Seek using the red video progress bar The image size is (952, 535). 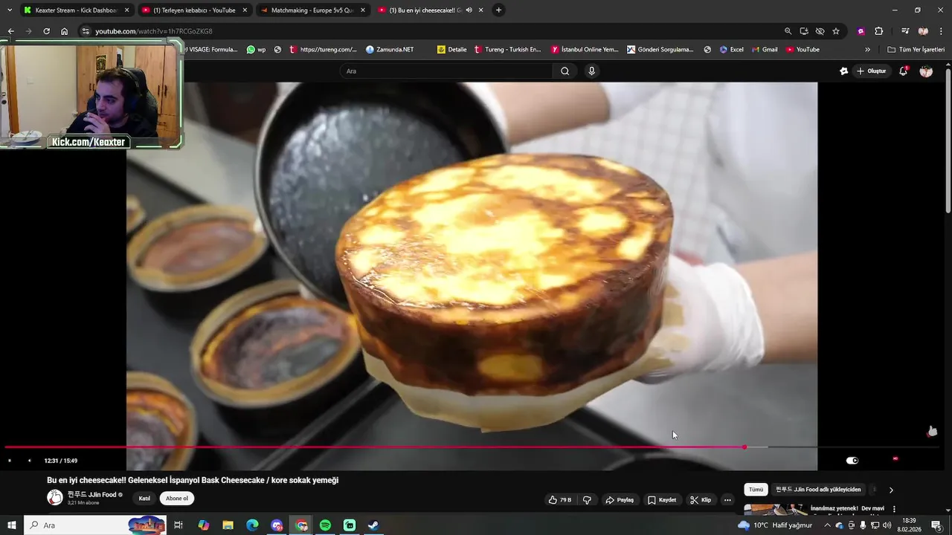pos(374,447)
